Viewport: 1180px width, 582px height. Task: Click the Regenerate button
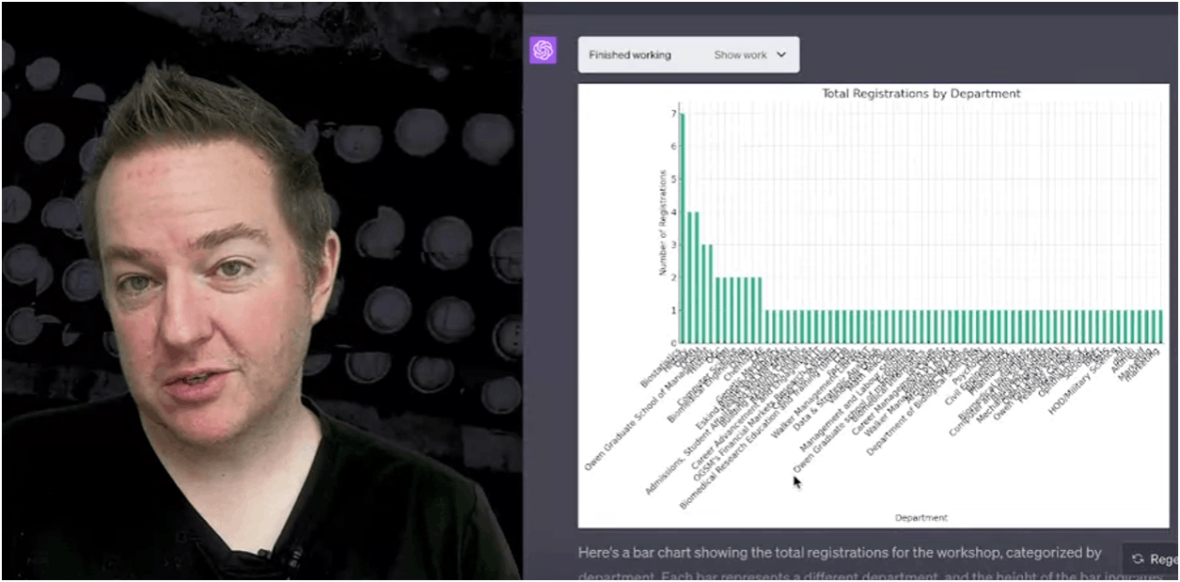tap(1151, 558)
